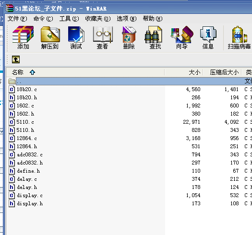Click size value 380 of 1602.h

tap(196, 114)
